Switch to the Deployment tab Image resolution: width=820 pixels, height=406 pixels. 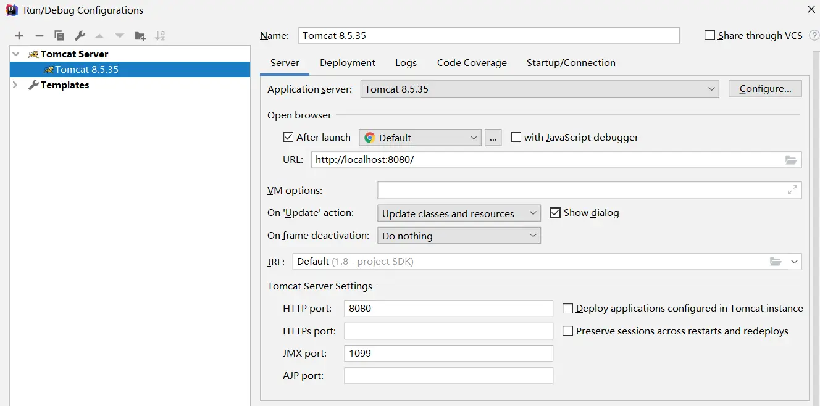[x=348, y=62]
